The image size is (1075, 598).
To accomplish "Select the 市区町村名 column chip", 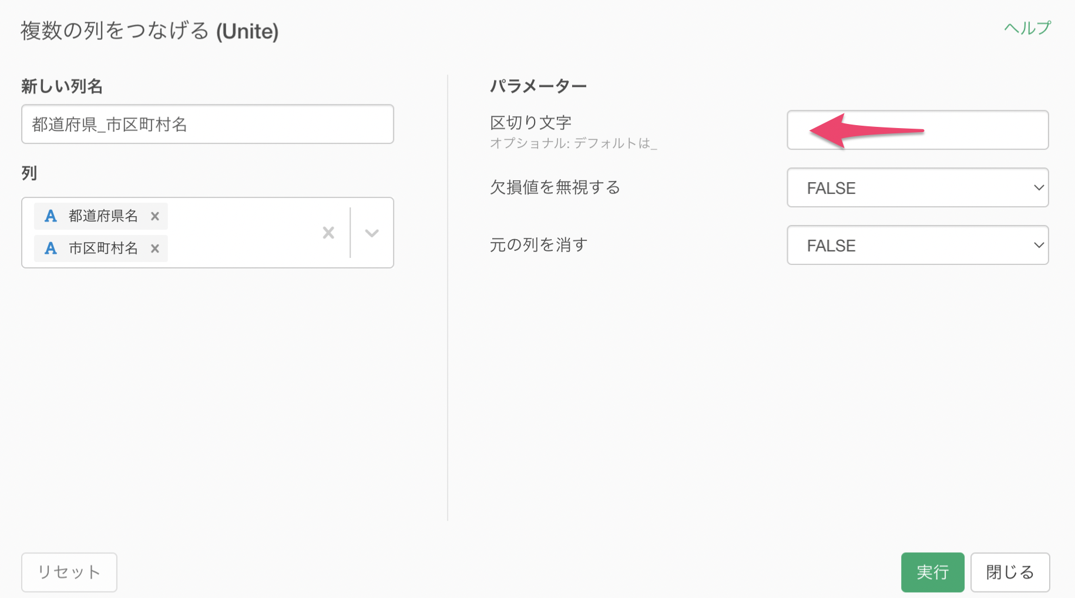I will pyautogui.click(x=101, y=248).
